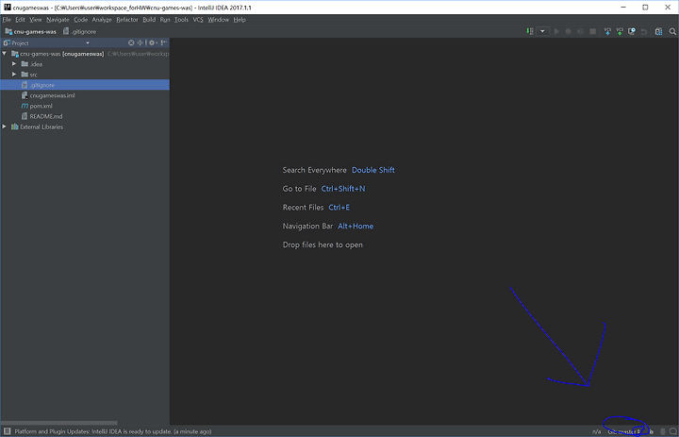Open the Refactor menu
This screenshot has width=679, height=437.
[x=127, y=20]
